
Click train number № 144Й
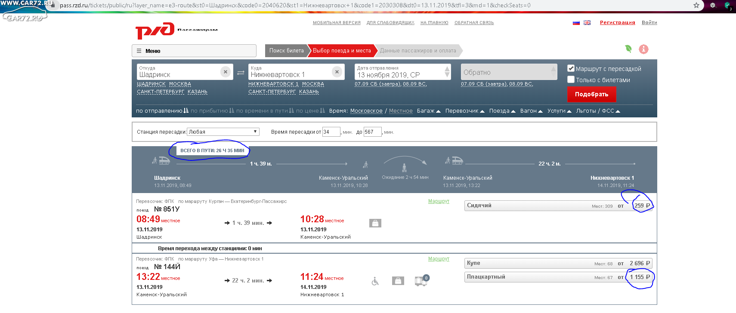(167, 267)
